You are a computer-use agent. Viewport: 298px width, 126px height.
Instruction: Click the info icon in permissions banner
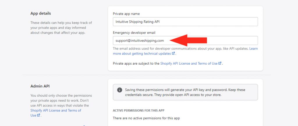point(120,90)
